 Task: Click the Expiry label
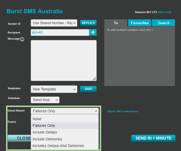pos(12,122)
